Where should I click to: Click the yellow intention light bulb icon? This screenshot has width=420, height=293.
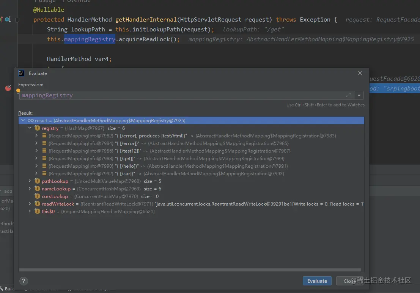18,91
